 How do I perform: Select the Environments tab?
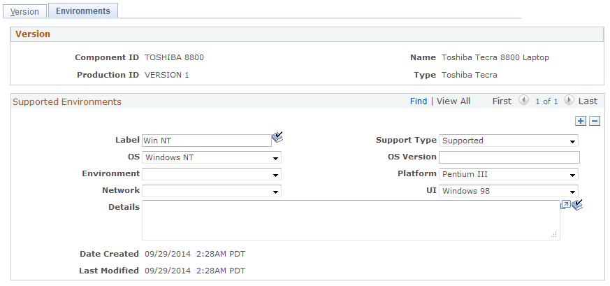coord(83,11)
